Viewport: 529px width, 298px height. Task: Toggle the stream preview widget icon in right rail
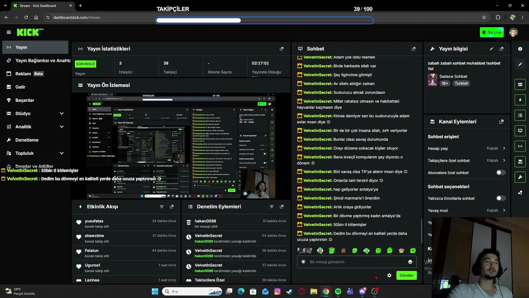[x=520, y=84]
